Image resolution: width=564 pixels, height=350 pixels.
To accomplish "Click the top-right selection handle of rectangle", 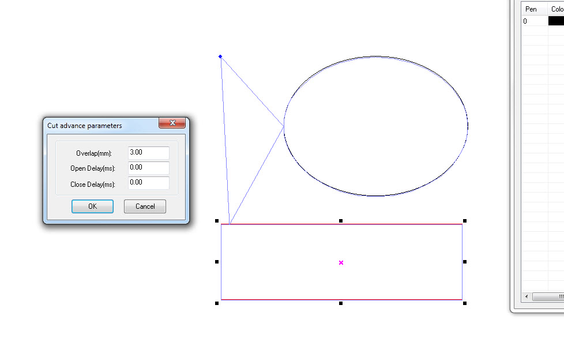I will point(465,220).
